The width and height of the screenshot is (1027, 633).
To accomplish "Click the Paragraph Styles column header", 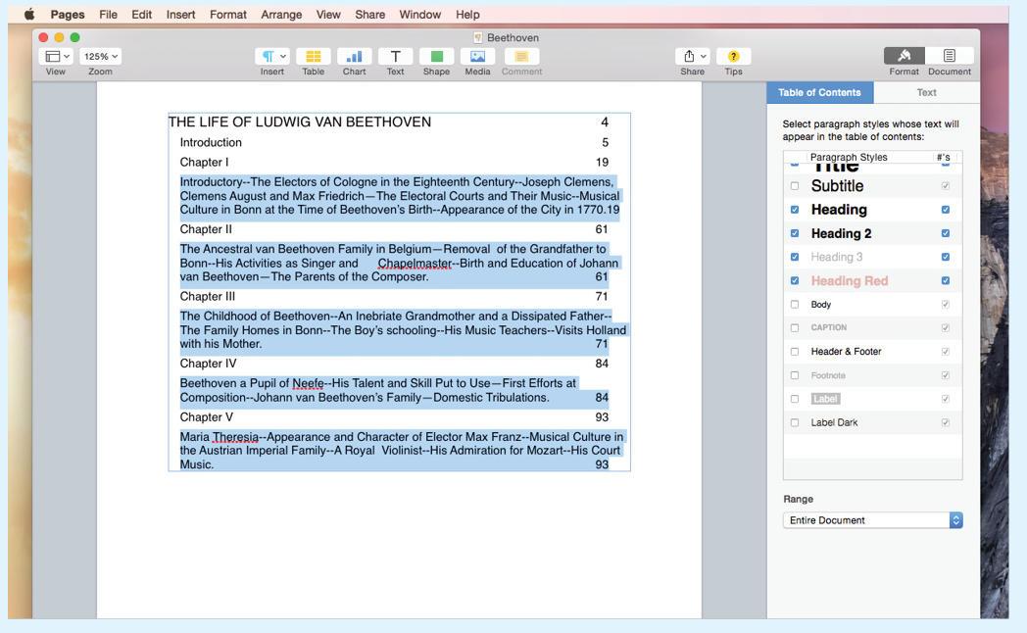I will 849,157.
